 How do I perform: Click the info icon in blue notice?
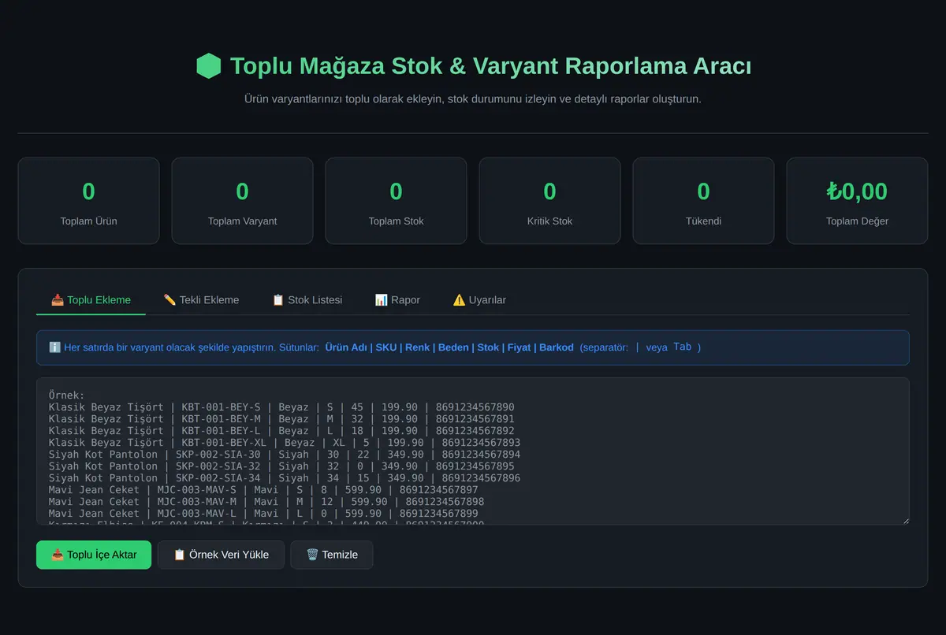point(55,347)
